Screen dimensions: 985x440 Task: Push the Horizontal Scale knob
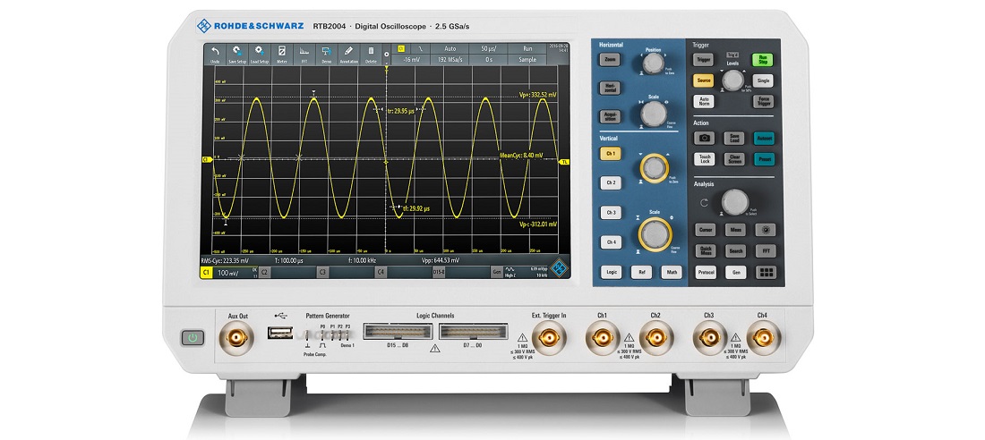(x=654, y=114)
